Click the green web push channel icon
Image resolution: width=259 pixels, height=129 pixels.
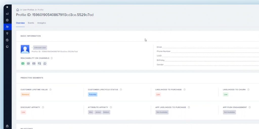coord(23,64)
